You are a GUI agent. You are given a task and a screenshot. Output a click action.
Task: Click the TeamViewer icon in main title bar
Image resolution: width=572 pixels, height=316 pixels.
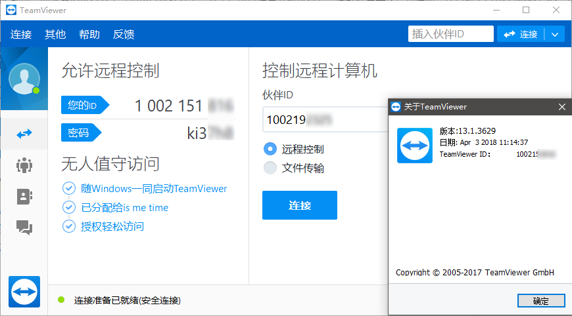(11, 10)
